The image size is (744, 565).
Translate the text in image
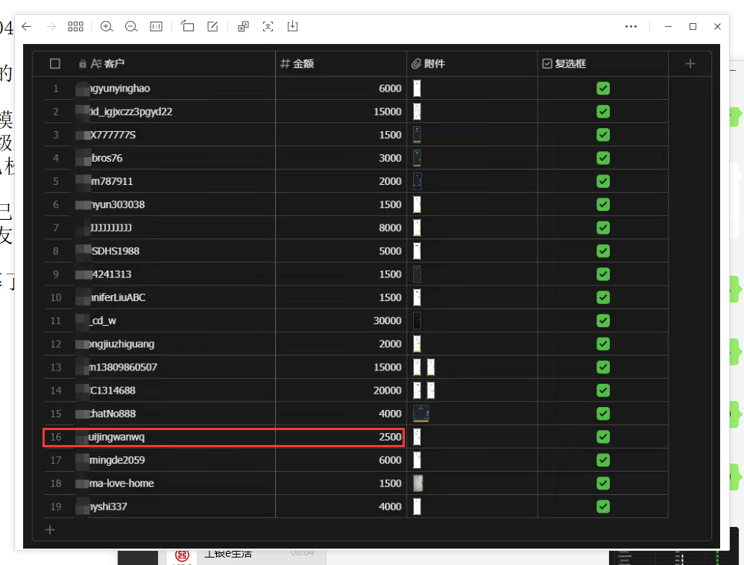coord(243,27)
